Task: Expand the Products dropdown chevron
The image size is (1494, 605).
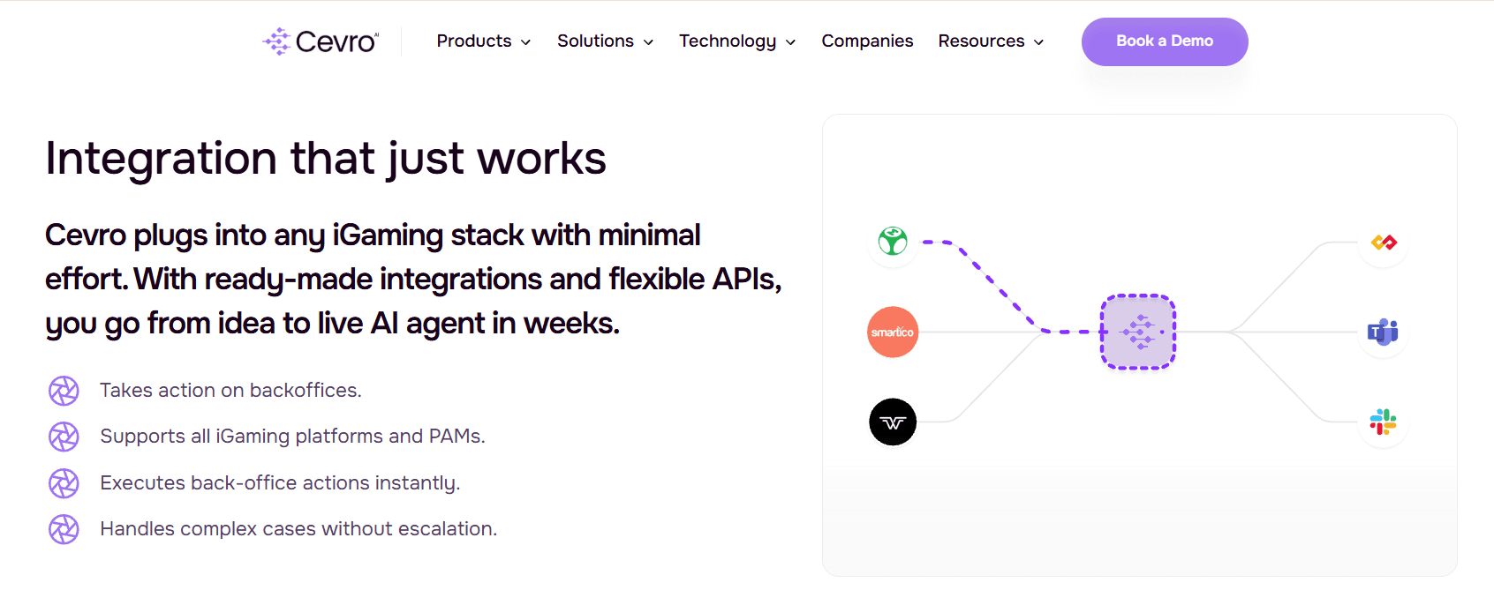Action: (525, 42)
